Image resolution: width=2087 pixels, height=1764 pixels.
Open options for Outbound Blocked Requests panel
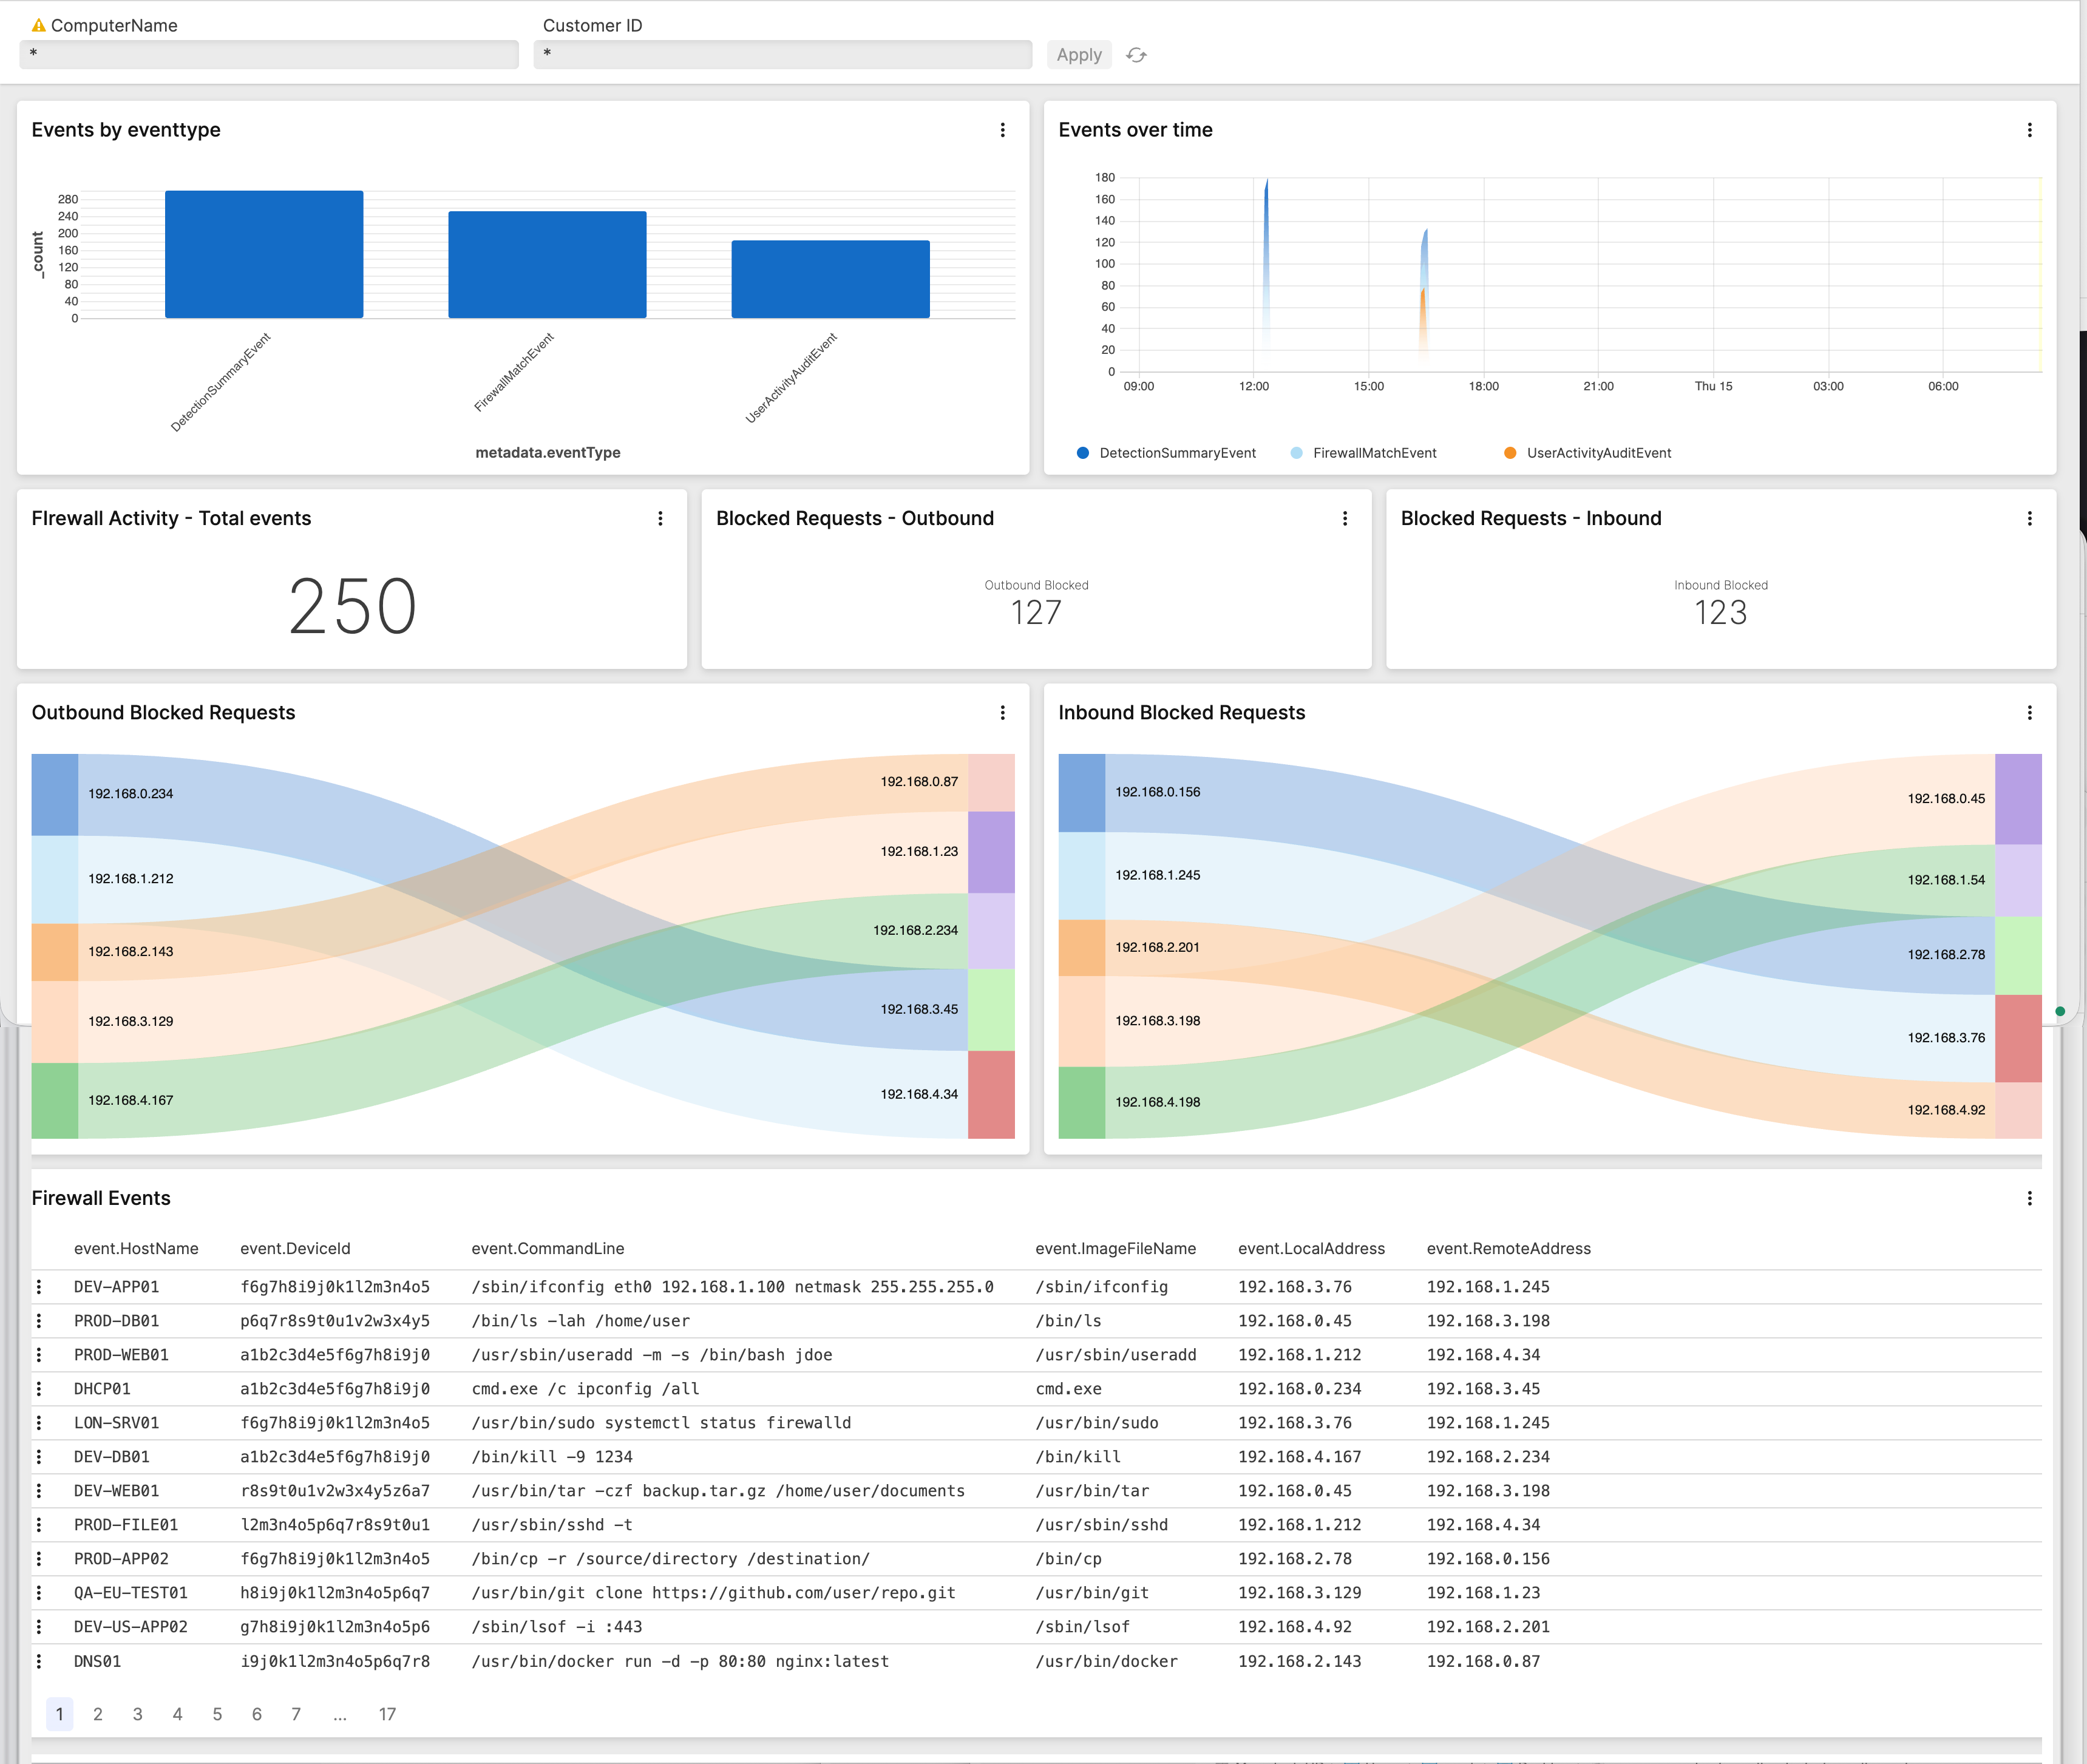1003,712
